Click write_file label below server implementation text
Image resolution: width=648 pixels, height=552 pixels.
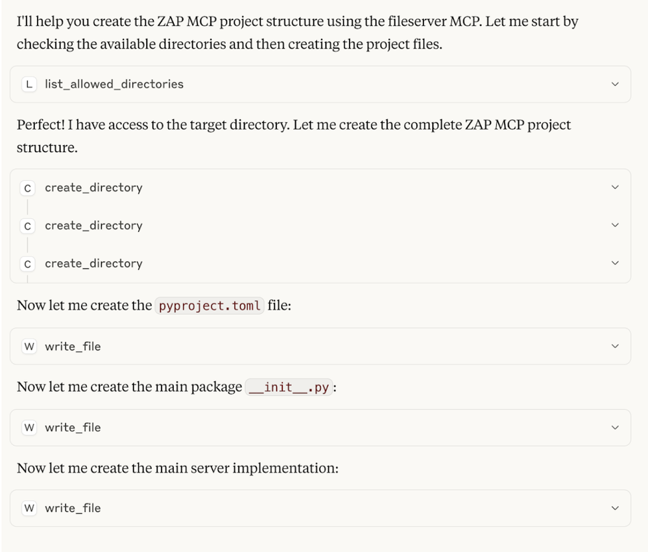coord(73,508)
